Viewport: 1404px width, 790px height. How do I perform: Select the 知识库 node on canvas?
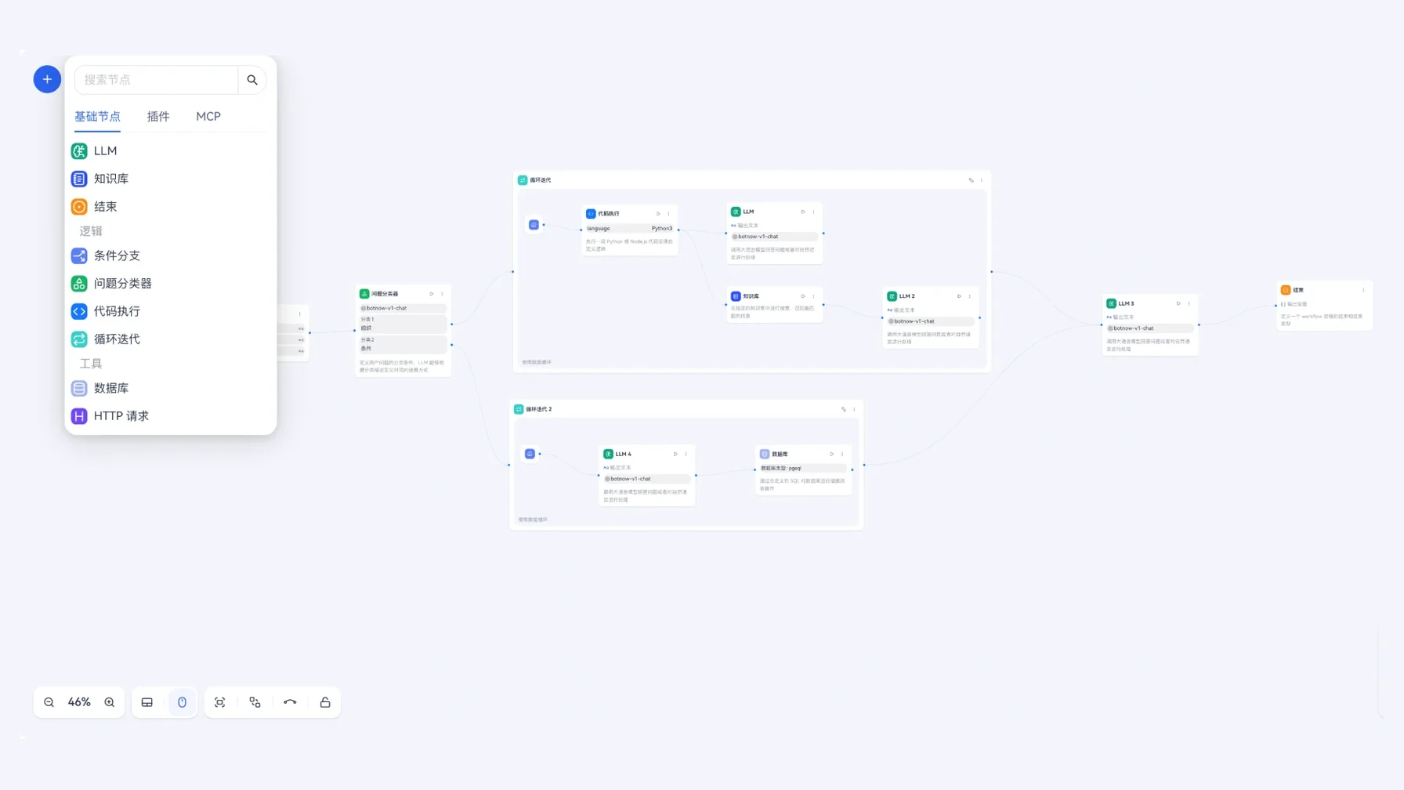[x=775, y=305]
